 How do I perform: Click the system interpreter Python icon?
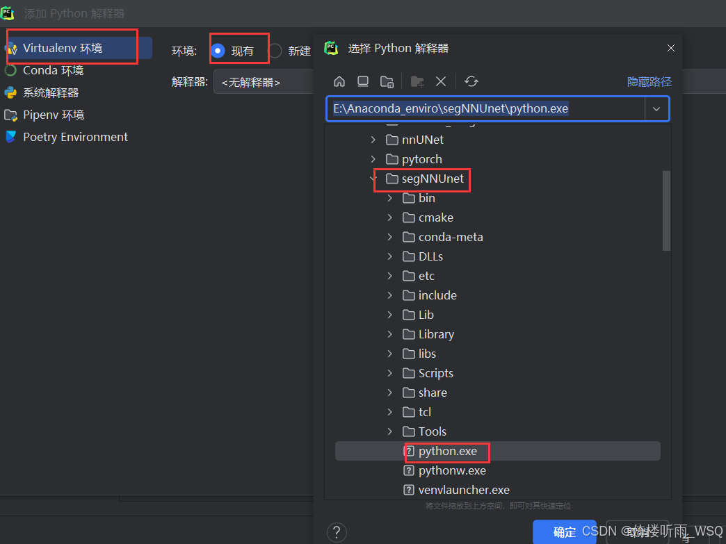[10, 92]
